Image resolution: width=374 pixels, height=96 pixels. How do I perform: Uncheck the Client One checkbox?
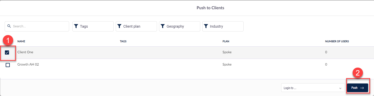tap(7, 52)
